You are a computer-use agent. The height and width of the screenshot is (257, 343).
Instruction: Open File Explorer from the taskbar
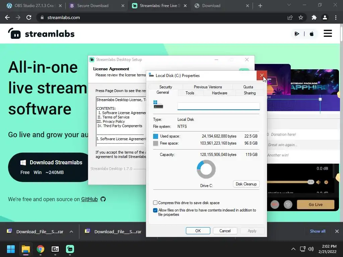coord(25,249)
